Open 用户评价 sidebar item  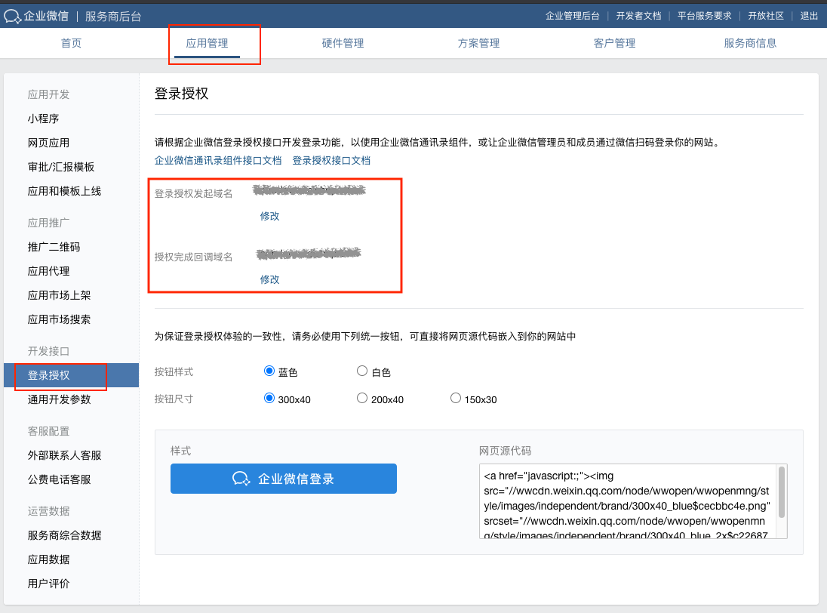[48, 584]
